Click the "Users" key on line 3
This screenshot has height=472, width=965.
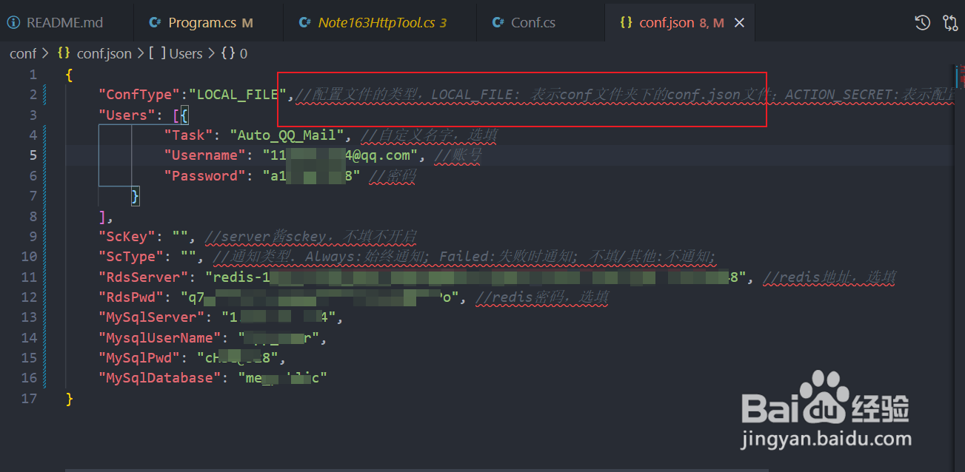[x=127, y=115]
